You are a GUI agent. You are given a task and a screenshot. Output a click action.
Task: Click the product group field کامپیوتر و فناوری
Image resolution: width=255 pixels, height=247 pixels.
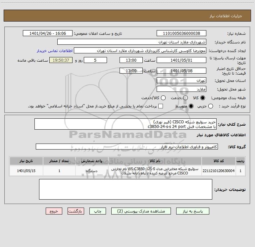point(127,147)
